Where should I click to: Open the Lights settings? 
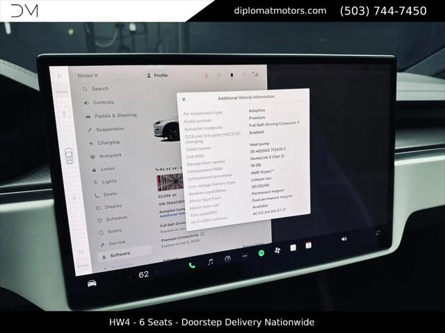(x=106, y=182)
